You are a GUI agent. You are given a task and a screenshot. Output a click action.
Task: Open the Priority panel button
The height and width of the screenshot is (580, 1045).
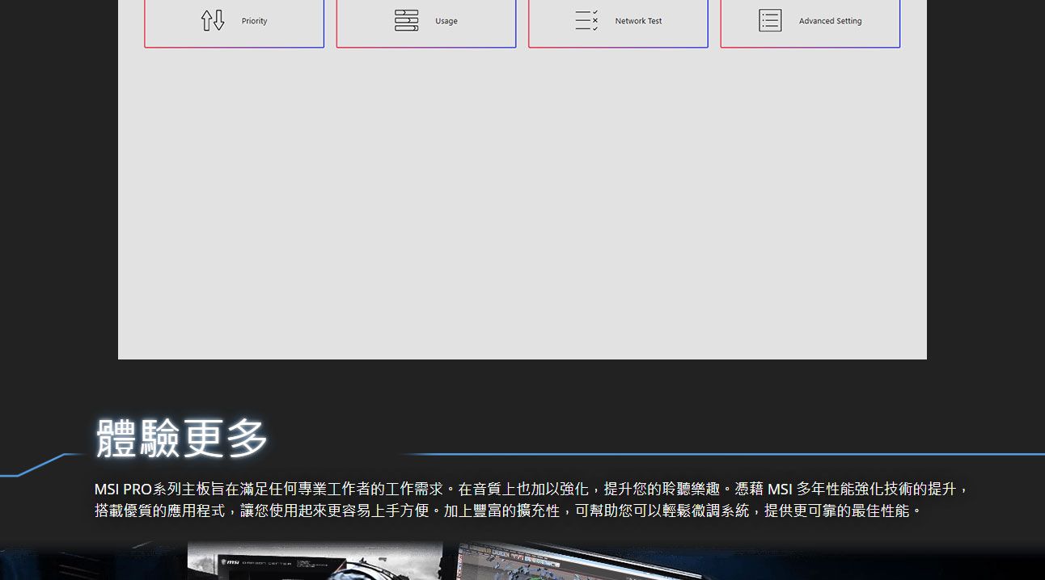[x=234, y=23]
